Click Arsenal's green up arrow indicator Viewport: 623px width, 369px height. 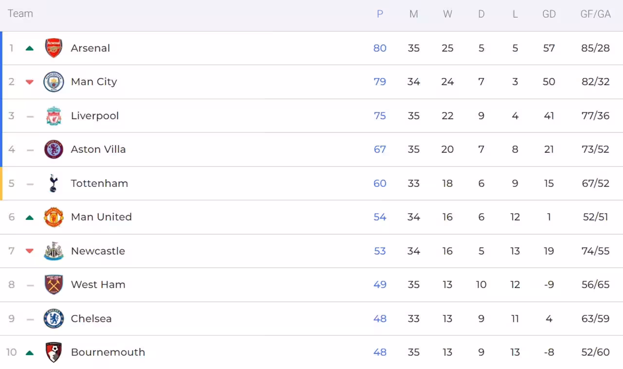click(30, 48)
